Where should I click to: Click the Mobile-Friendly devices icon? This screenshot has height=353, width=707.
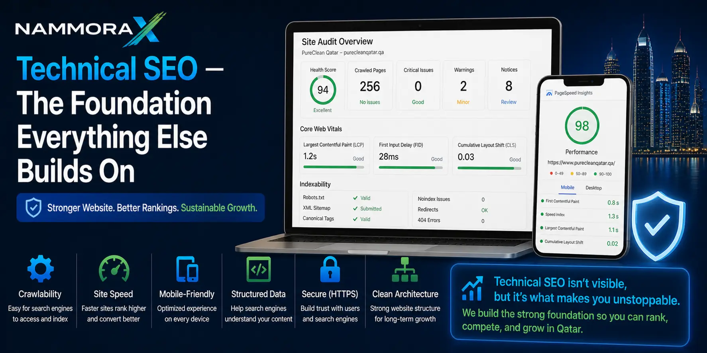click(x=187, y=269)
